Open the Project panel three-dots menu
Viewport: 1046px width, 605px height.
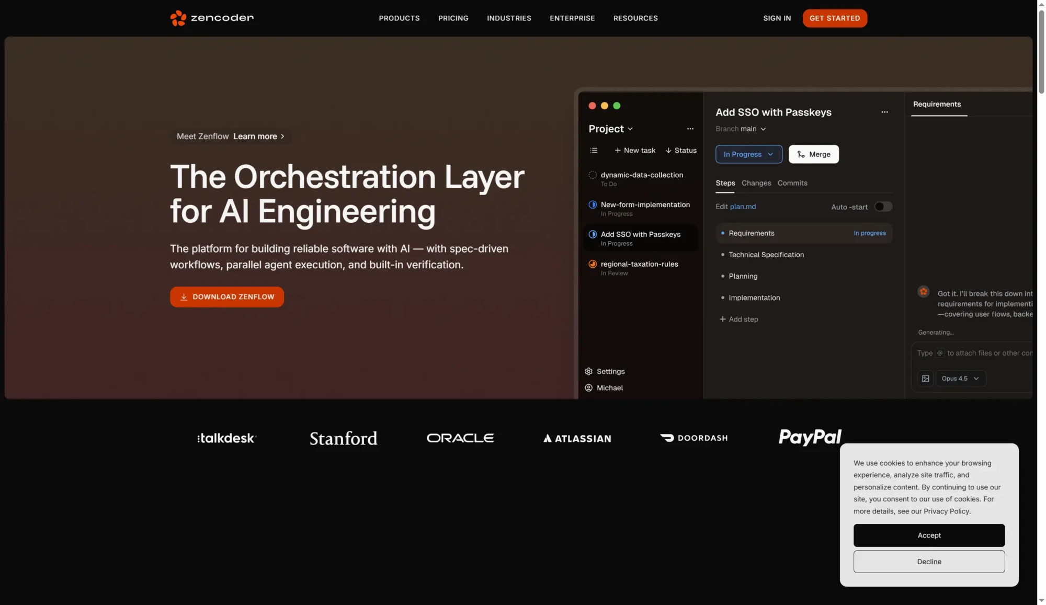click(x=690, y=129)
